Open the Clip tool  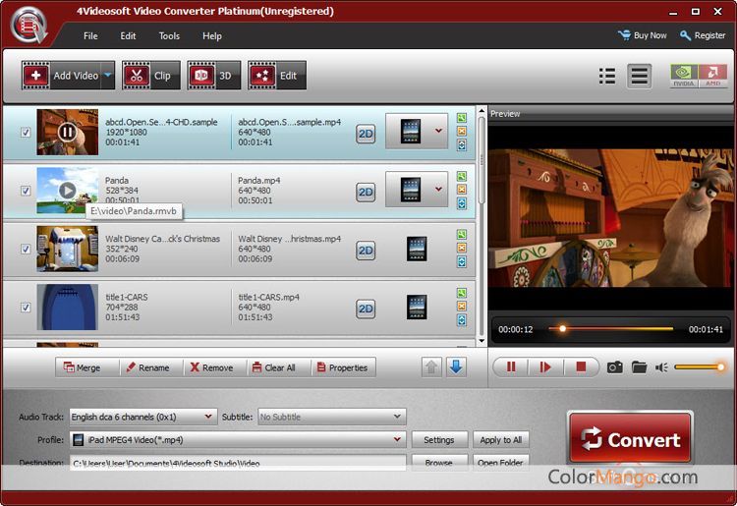151,76
